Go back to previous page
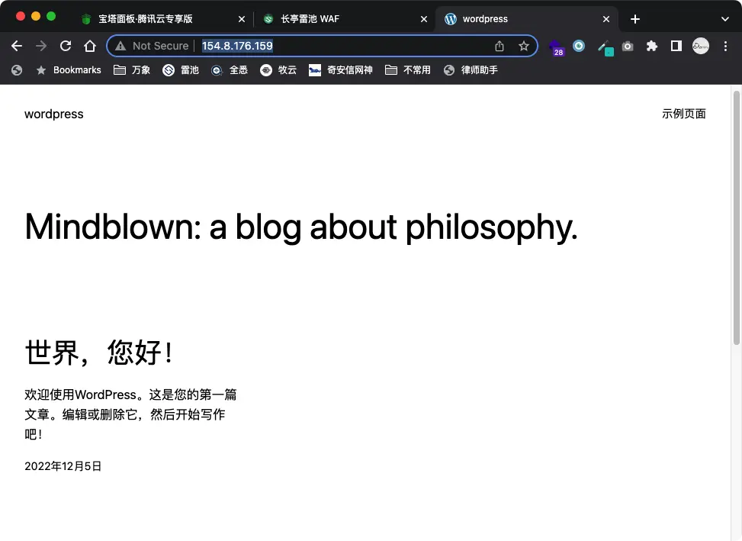Image resolution: width=742 pixels, height=541 pixels. pyautogui.click(x=17, y=46)
